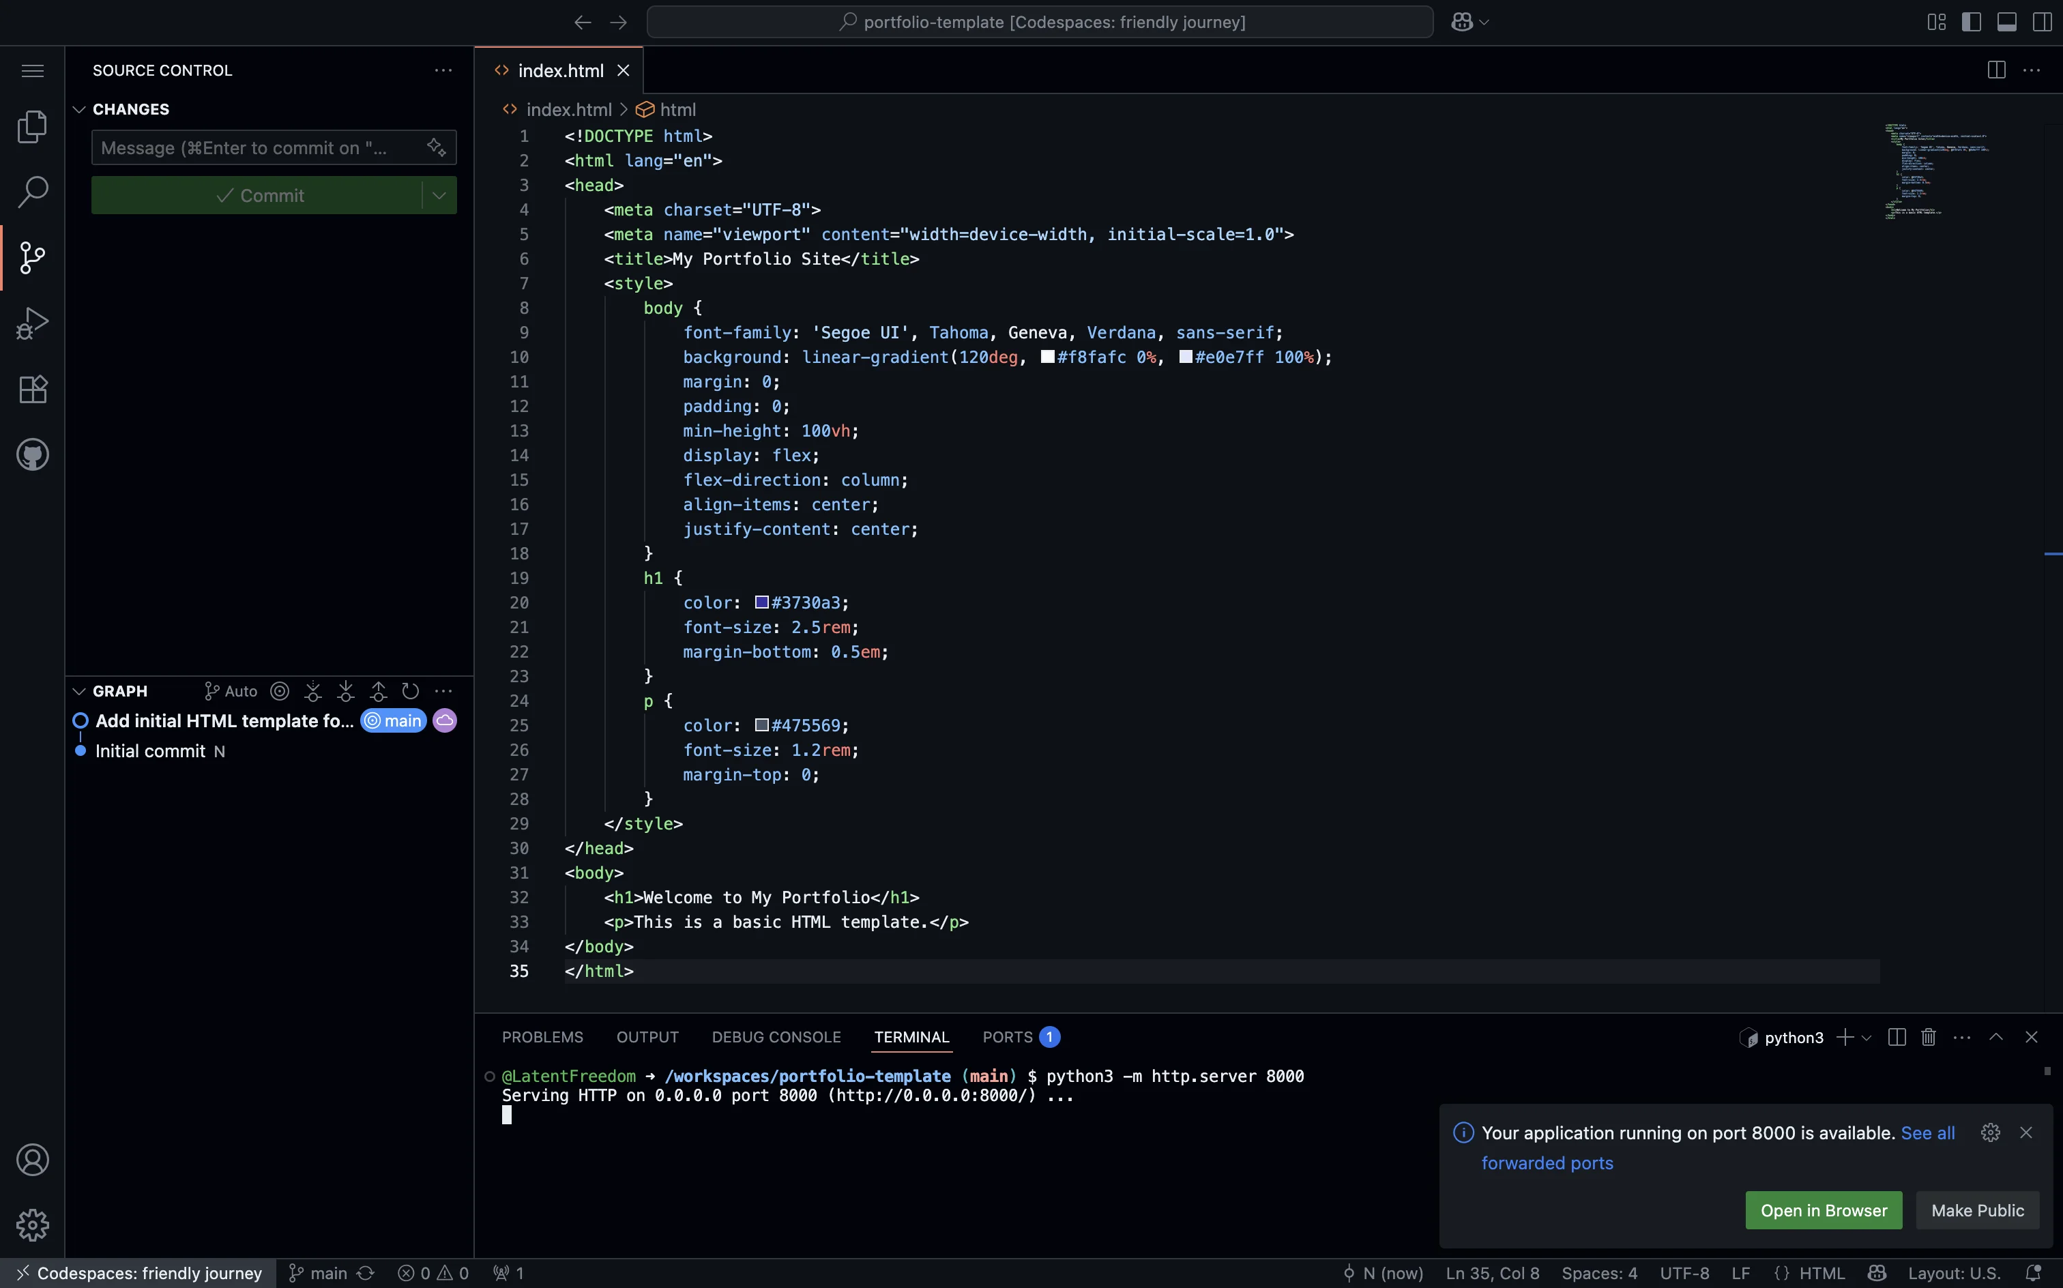Collapse the CHANGES section
The height and width of the screenshot is (1288, 2063).
(79, 109)
